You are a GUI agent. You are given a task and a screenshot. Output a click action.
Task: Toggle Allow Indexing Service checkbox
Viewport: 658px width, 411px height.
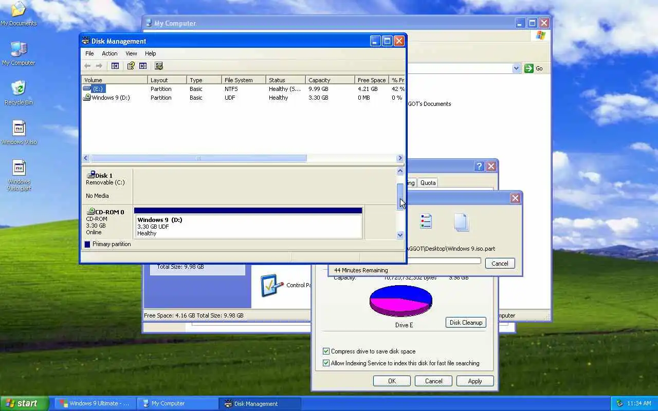coord(326,363)
